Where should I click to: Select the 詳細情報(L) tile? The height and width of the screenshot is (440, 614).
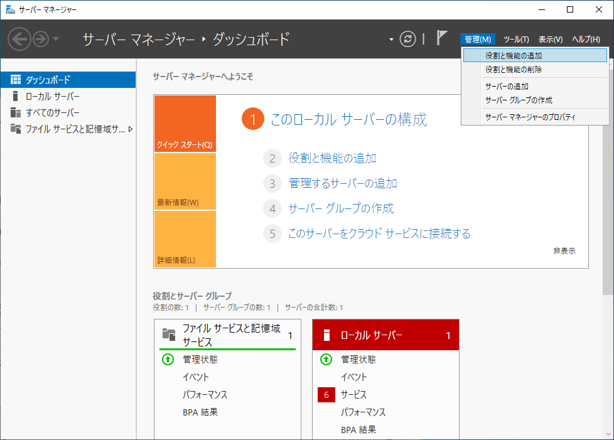click(x=185, y=239)
